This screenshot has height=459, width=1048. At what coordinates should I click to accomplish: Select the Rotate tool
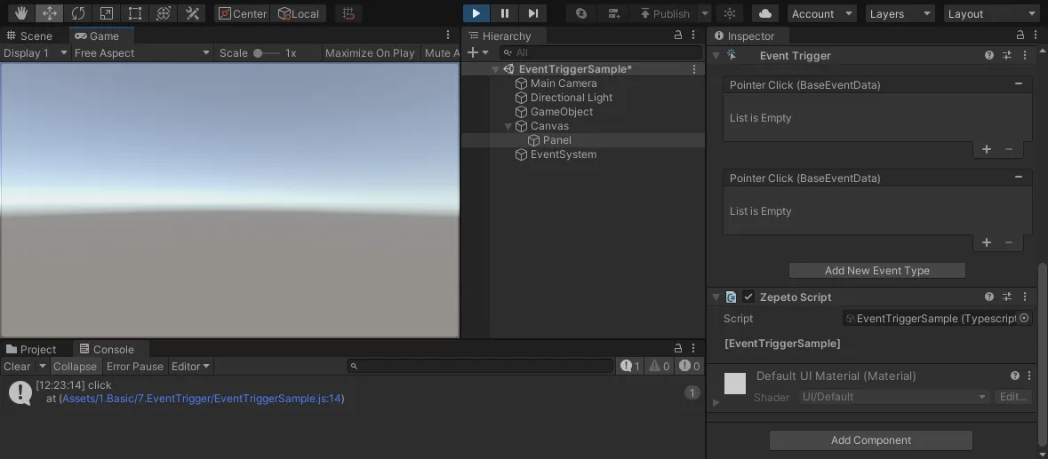tap(78, 13)
